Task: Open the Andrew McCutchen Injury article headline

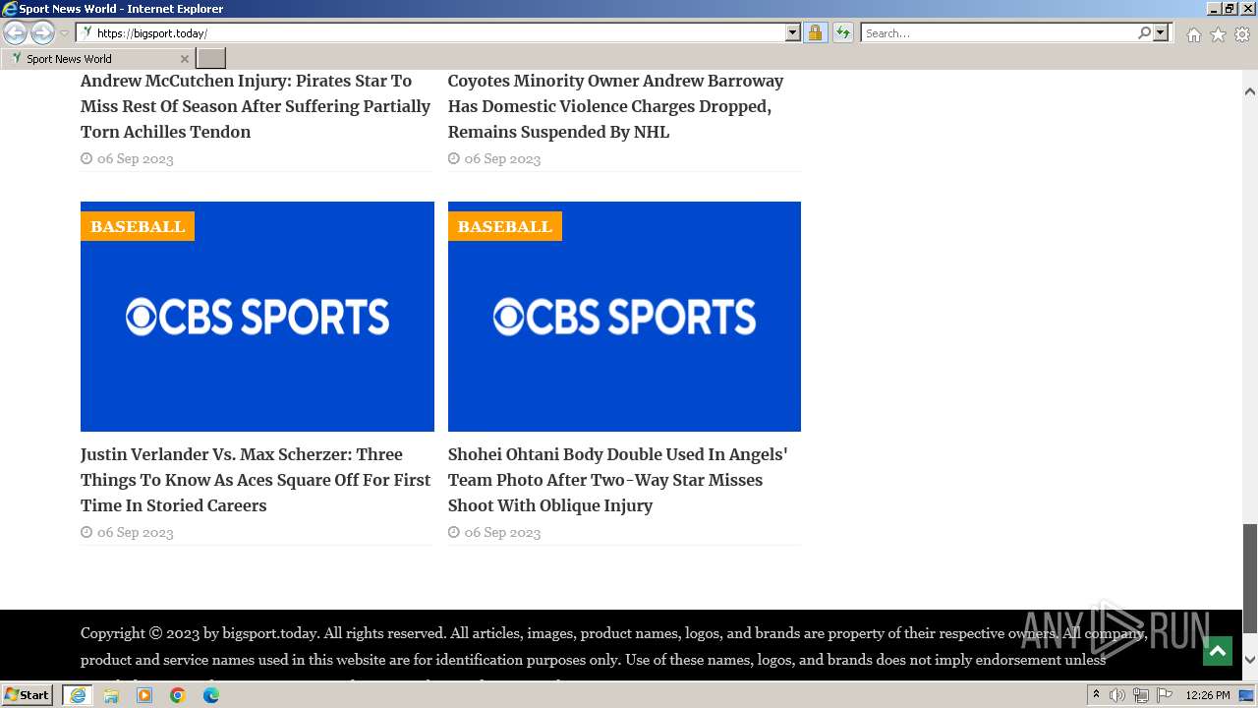Action: click(x=256, y=106)
